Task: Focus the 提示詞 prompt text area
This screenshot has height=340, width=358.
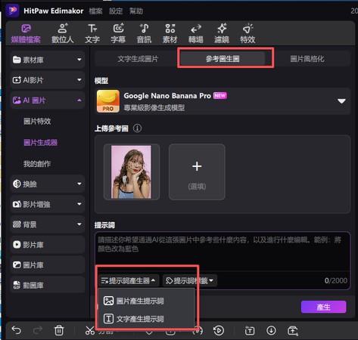Action: tap(223, 252)
